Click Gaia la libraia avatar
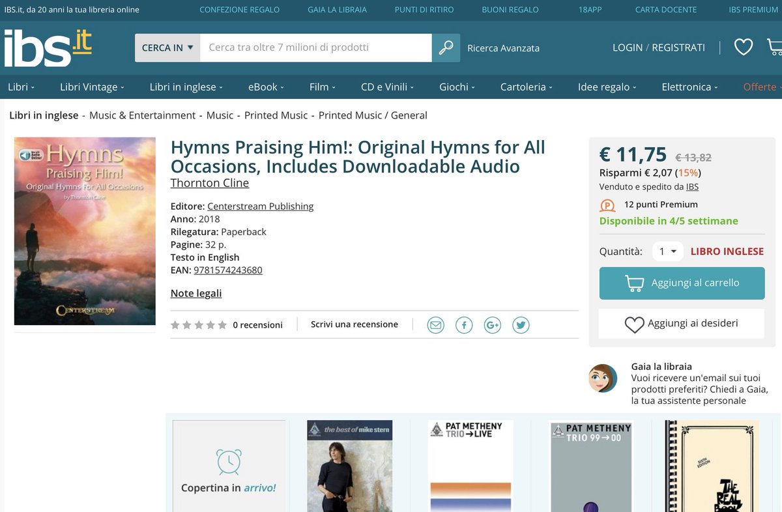The height and width of the screenshot is (512, 782). 603,378
